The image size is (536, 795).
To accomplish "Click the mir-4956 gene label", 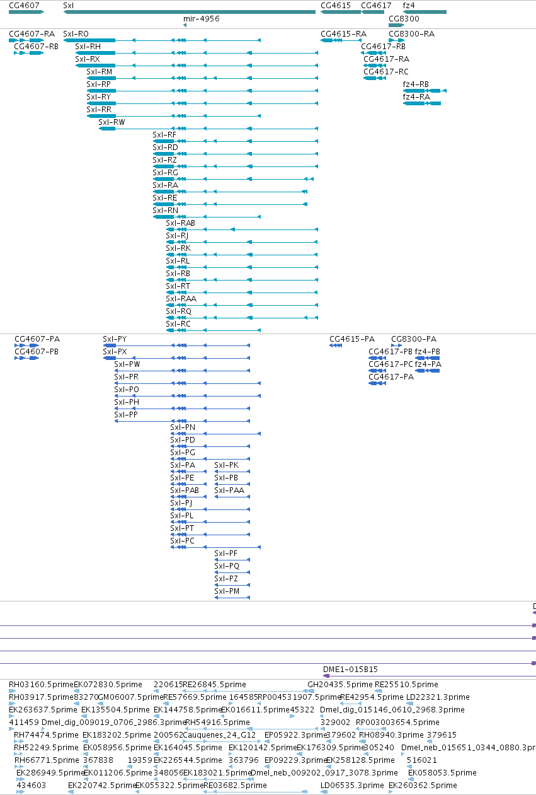I will [201, 19].
